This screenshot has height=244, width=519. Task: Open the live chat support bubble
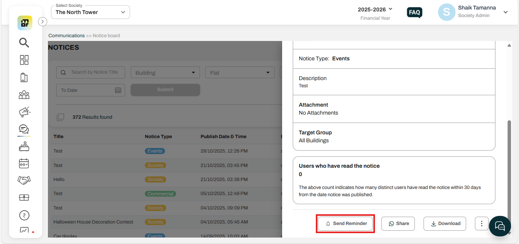click(500, 226)
